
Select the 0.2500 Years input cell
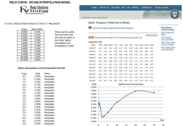point(24,35)
